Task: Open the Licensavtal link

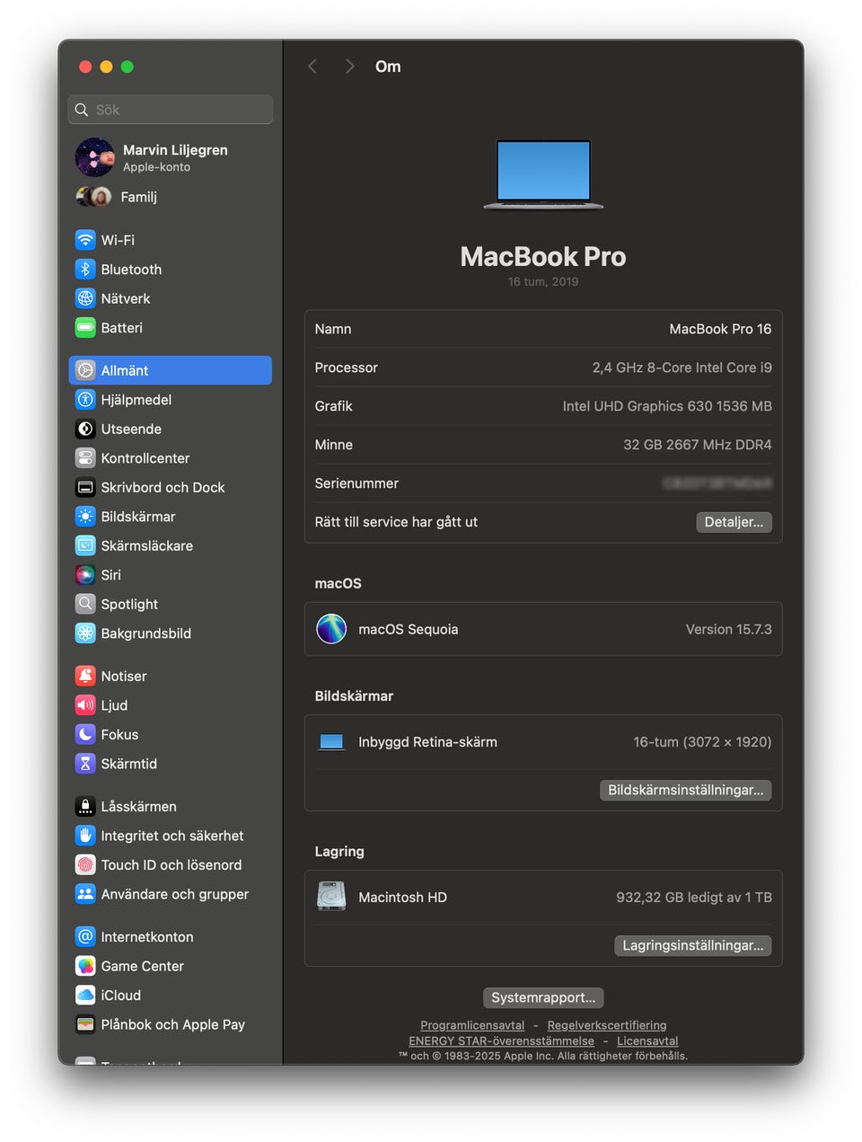Action: (x=647, y=1040)
